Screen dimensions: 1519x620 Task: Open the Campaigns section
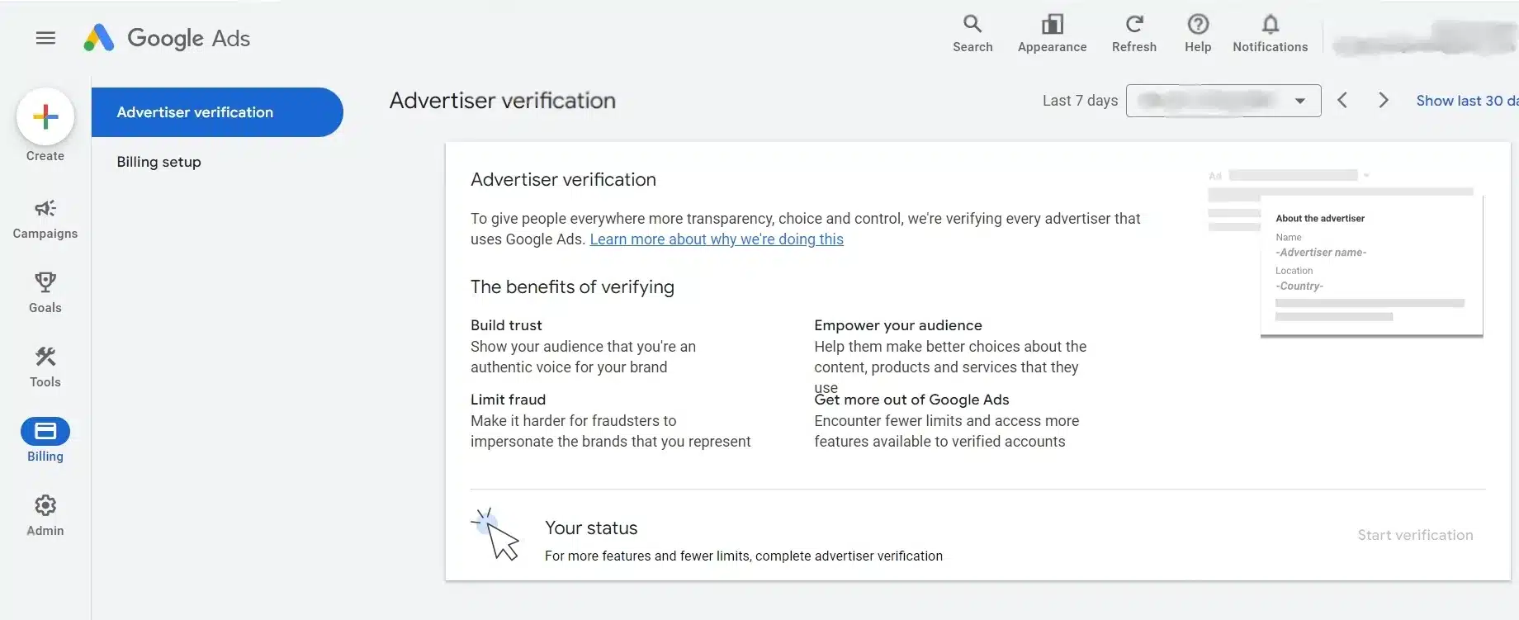tap(45, 220)
